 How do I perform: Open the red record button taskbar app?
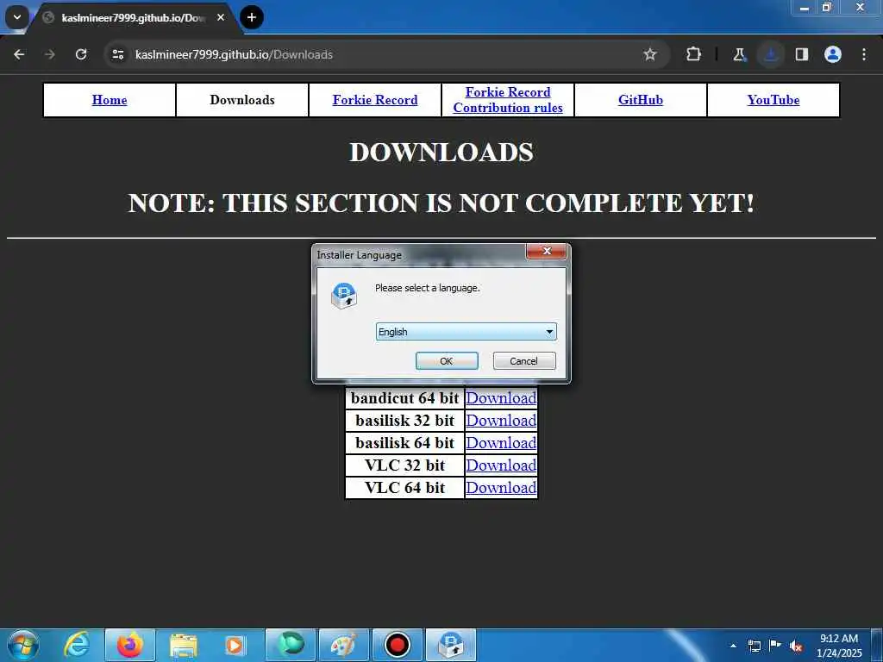[397, 645]
